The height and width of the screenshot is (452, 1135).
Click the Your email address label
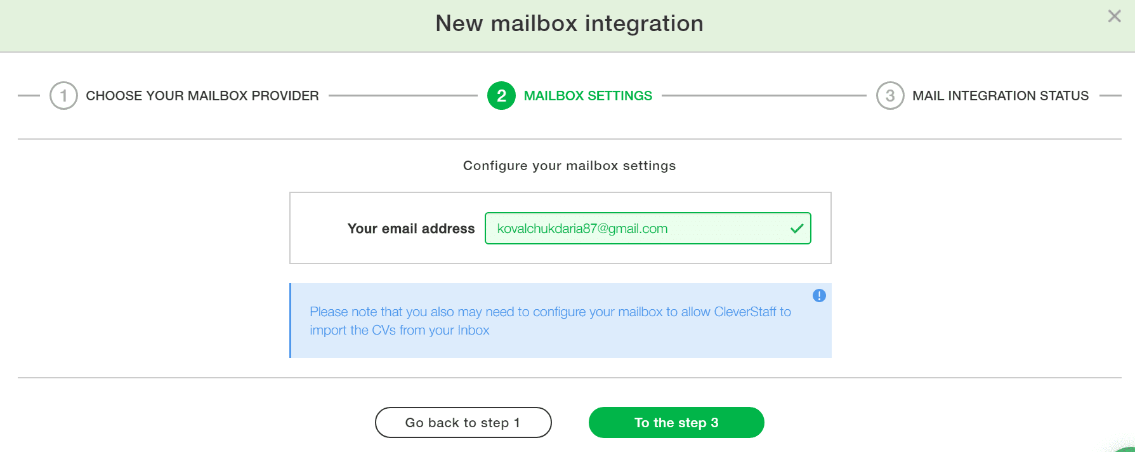pyautogui.click(x=411, y=229)
